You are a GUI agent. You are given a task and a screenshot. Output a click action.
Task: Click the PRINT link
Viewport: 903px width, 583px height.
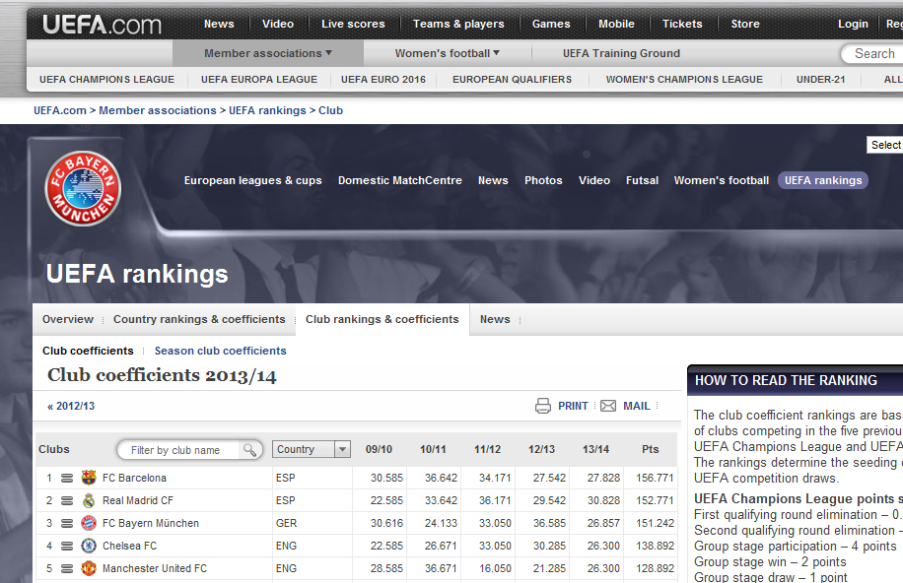(573, 406)
